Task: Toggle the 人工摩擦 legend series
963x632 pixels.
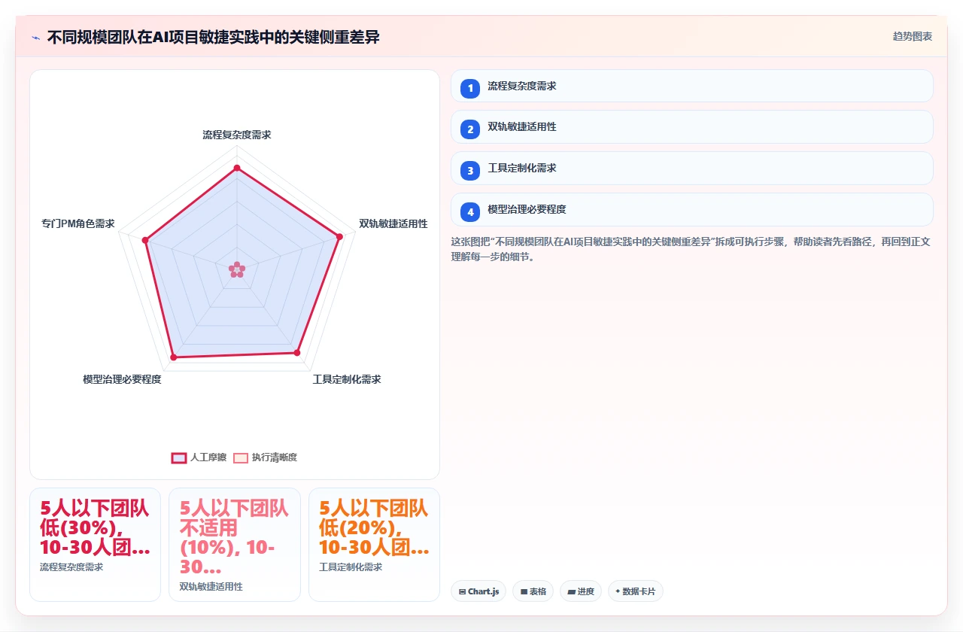Action: (x=199, y=457)
